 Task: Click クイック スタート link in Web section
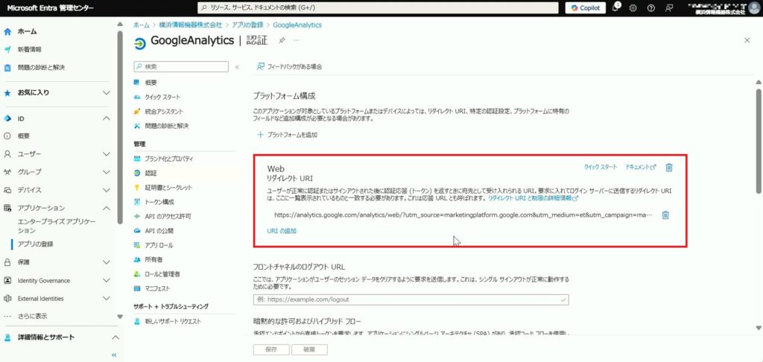(601, 167)
